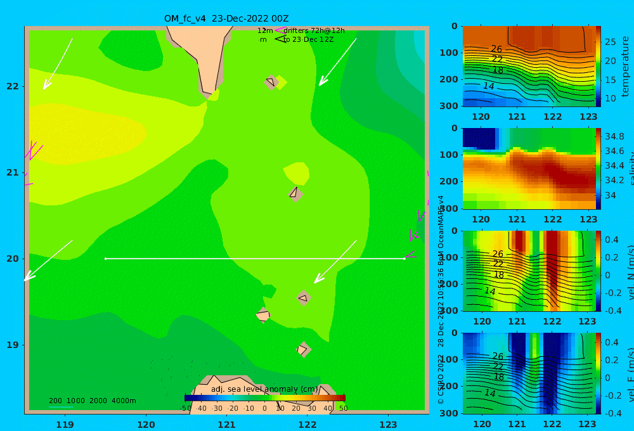
Task: Click the 34.2 tick on salinity colorbar
Action: tap(614, 180)
